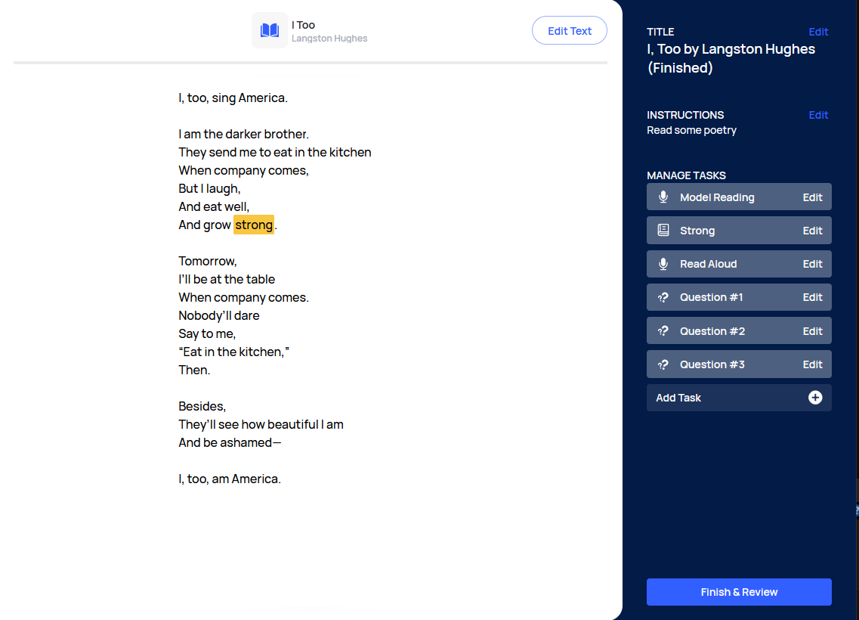Click the line "I am the darker brother."
The height and width of the screenshot is (620, 859).
click(244, 134)
